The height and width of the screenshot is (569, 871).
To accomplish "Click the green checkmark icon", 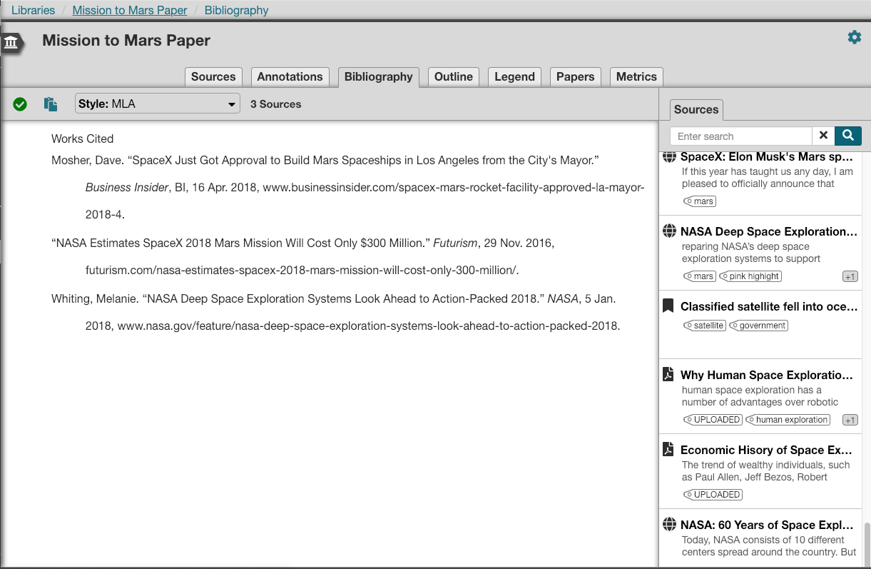I will click(x=20, y=104).
